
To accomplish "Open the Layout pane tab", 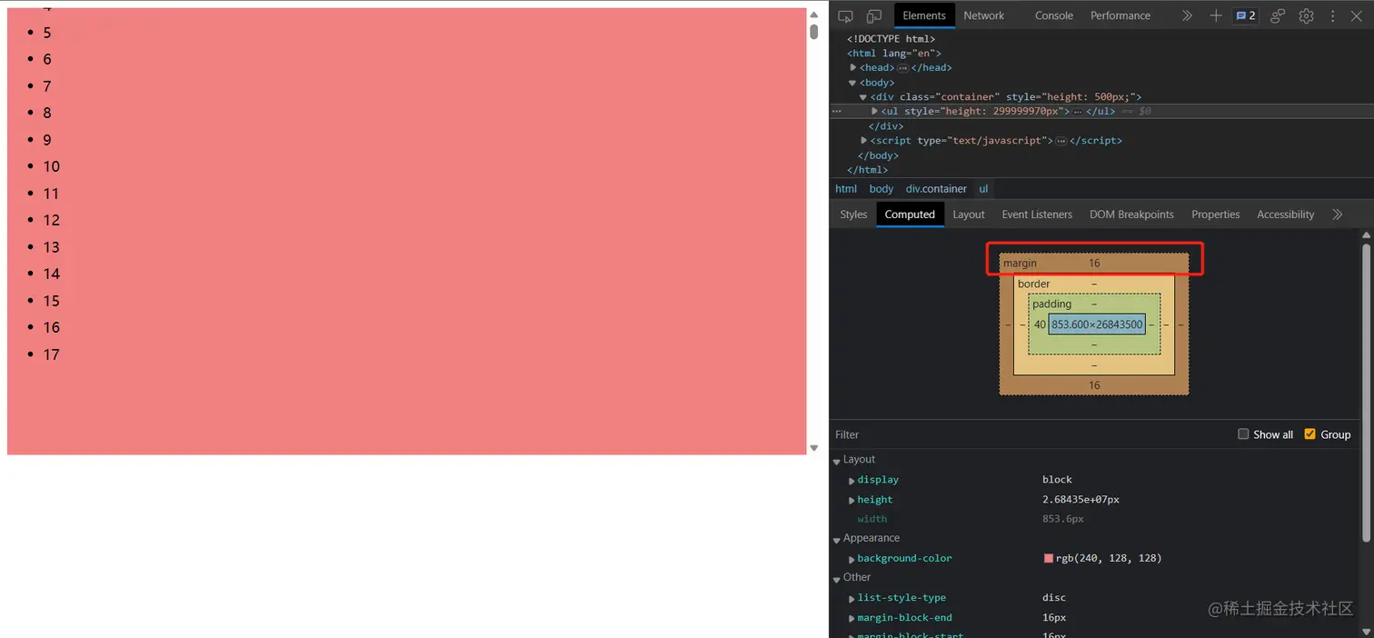I will pyautogui.click(x=969, y=214).
